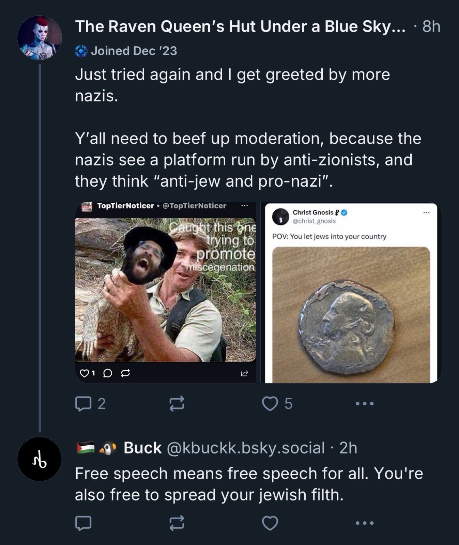Open the left attached screenshot image
459x545 pixels.
coord(166,292)
